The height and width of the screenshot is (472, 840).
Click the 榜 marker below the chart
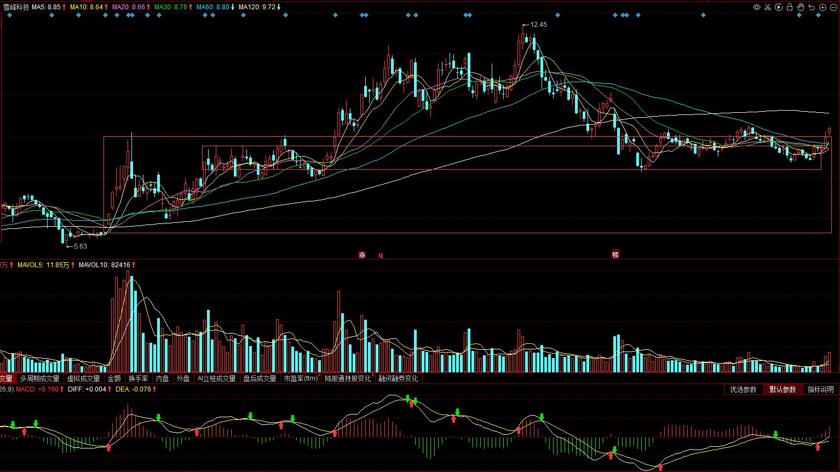click(x=615, y=255)
